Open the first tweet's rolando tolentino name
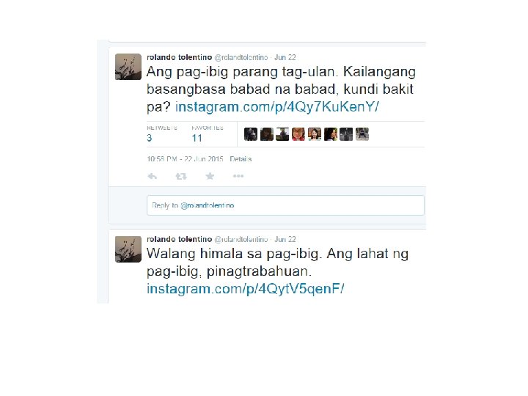This screenshot has width=528, height=396. (179, 57)
